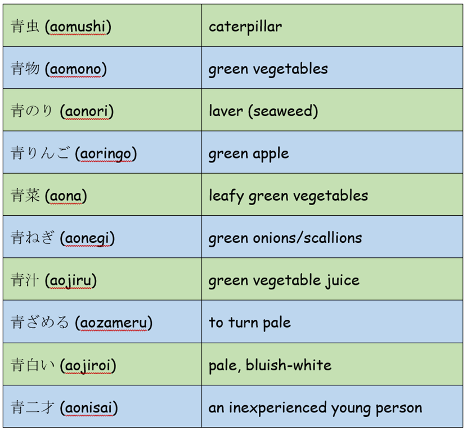Select the 青物 (aomono) cell

pos(102,67)
